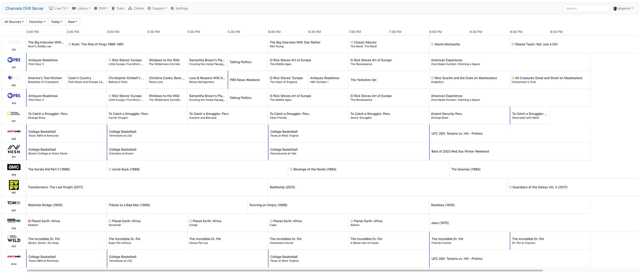The height and width of the screenshot is (276, 642).
Task: Expand the All Sources dropdown
Action: coord(14,22)
